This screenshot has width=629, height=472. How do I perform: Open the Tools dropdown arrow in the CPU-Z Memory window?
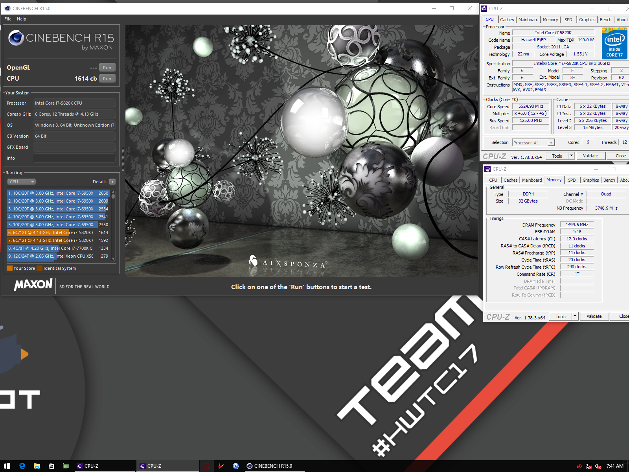[575, 316]
